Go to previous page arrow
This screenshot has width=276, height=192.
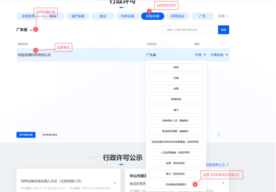[211, 135]
